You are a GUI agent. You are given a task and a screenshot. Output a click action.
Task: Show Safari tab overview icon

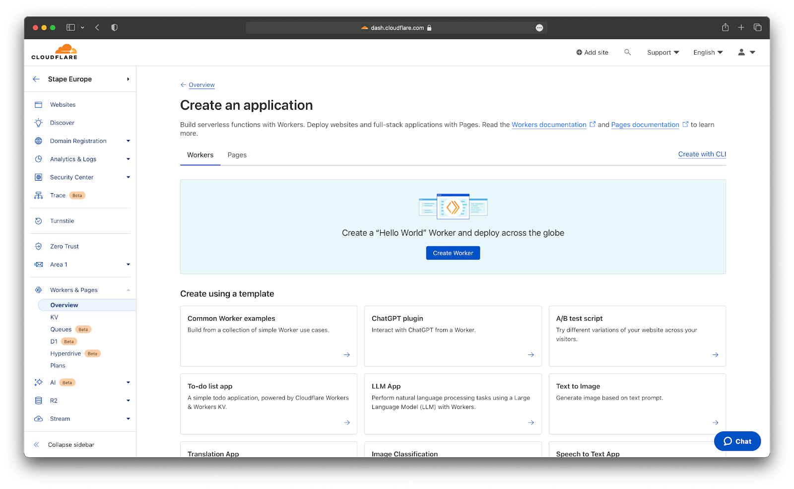[757, 28]
